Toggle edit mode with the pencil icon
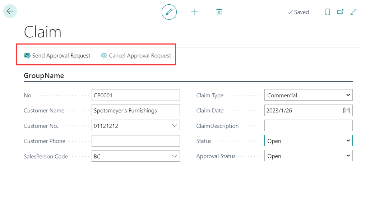The height and width of the screenshot is (208, 384). point(169,12)
